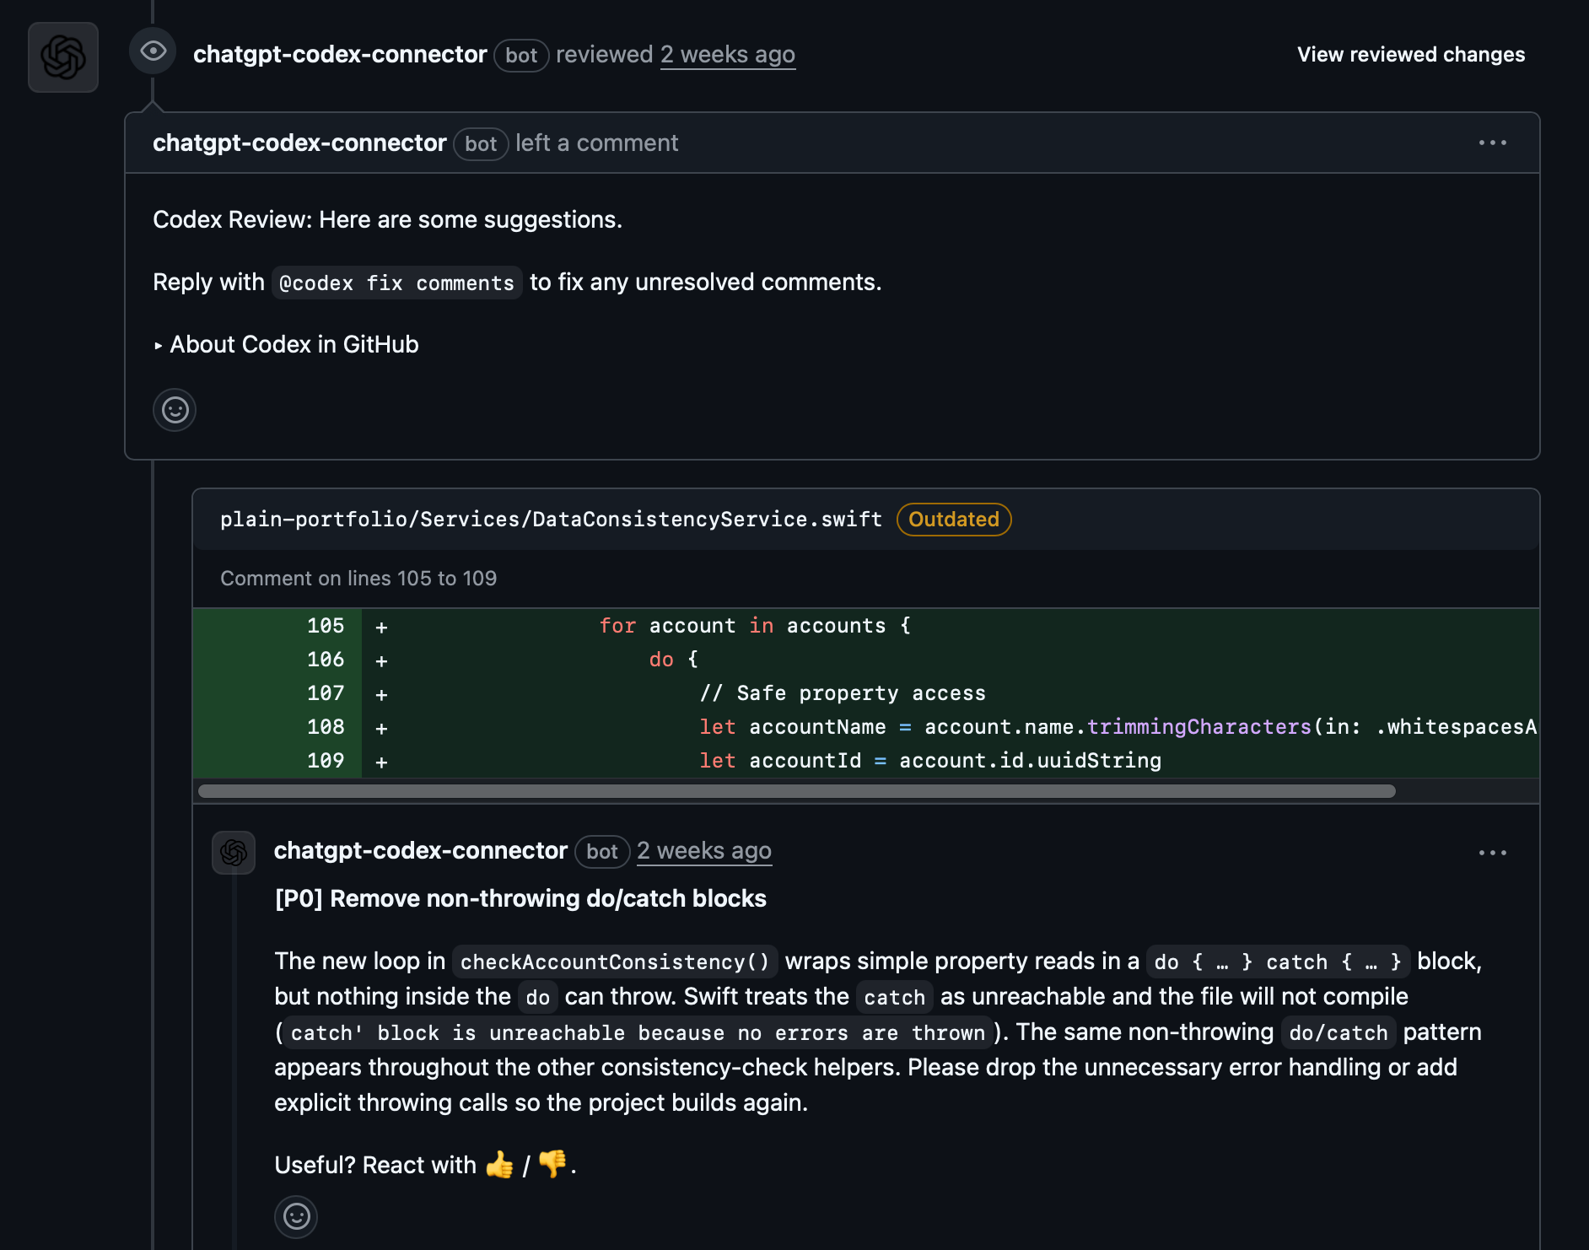Open DataConsistencyService.swift file path link
This screenshot has width=1589, height=1250.
pyautogui.click(x=551, y=520)
